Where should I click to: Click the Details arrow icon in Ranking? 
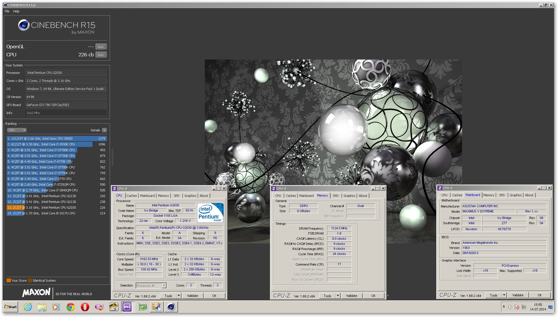(x=105, y=130)
